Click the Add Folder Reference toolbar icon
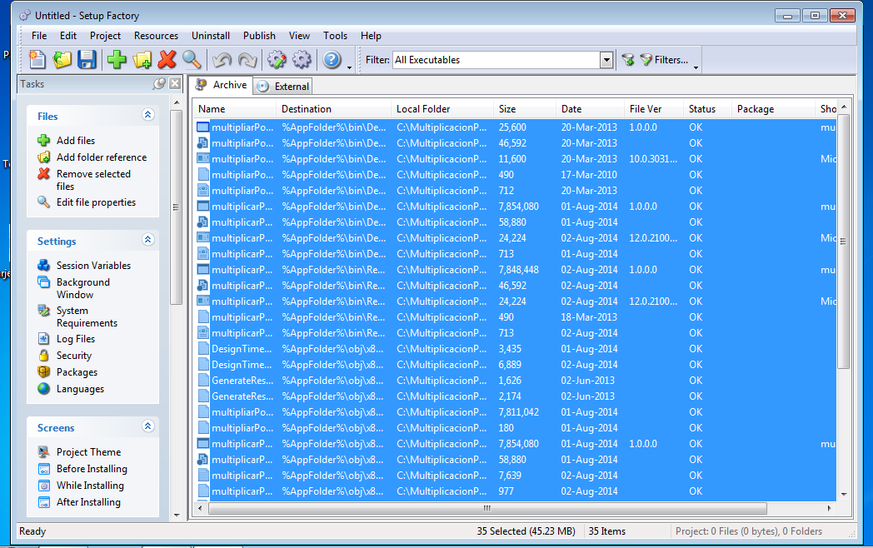 [x=142, y=59]
